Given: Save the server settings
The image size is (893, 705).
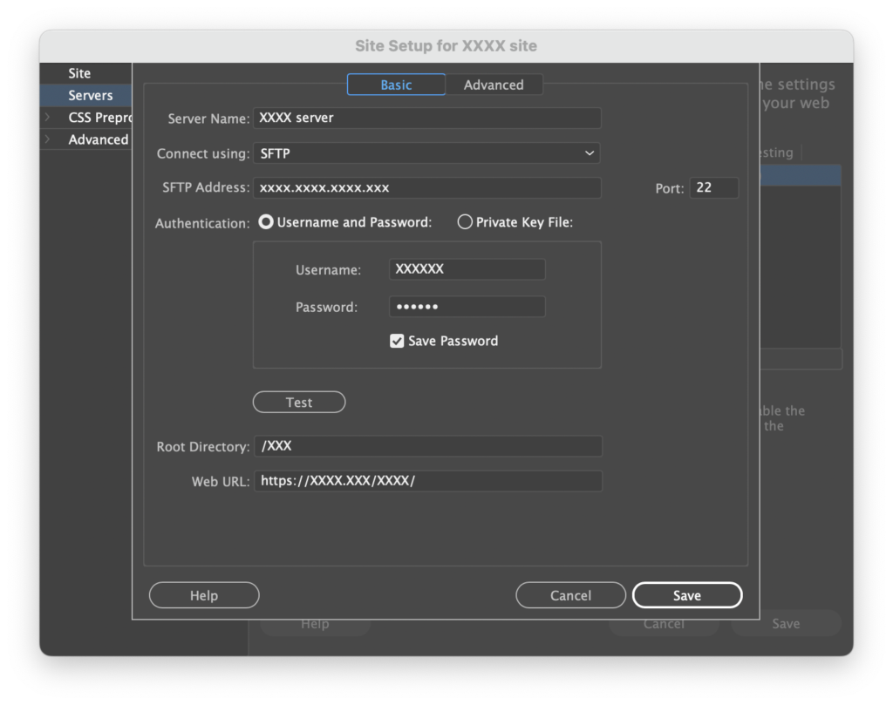Looking at the screenshot, I should [687, 595].
